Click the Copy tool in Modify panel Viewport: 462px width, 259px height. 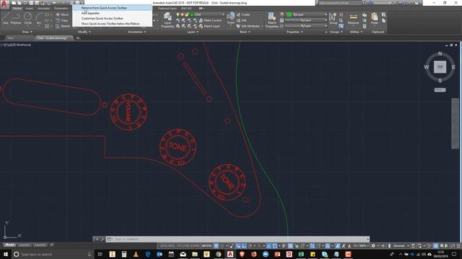coord(62,20)
